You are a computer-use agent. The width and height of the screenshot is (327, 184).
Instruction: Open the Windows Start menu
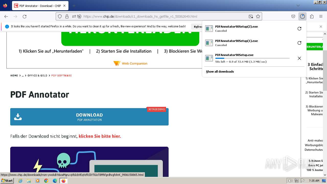click(x=7, y=181)
